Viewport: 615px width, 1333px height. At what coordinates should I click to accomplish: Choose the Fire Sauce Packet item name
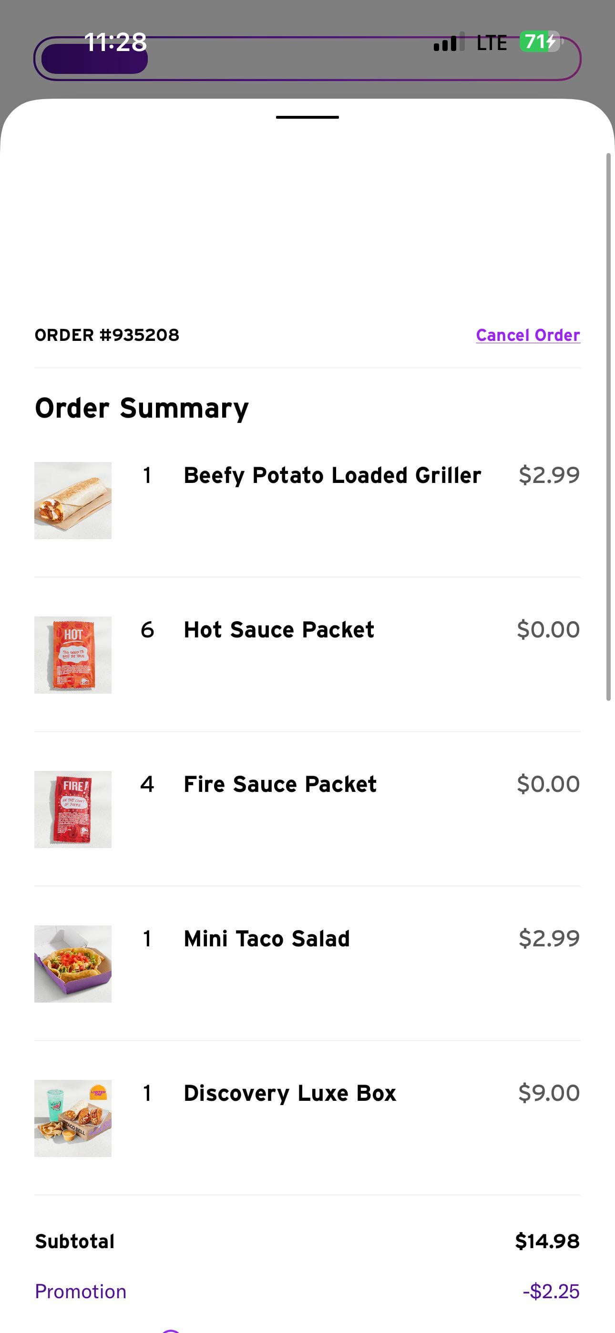280,784
